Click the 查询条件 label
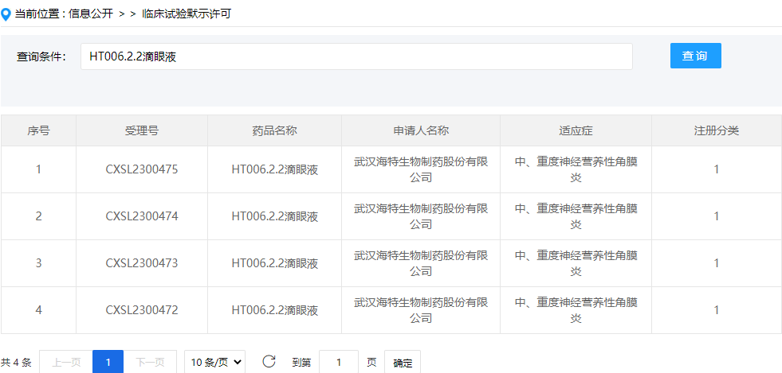The image size is (782, 373). point(41,56)
